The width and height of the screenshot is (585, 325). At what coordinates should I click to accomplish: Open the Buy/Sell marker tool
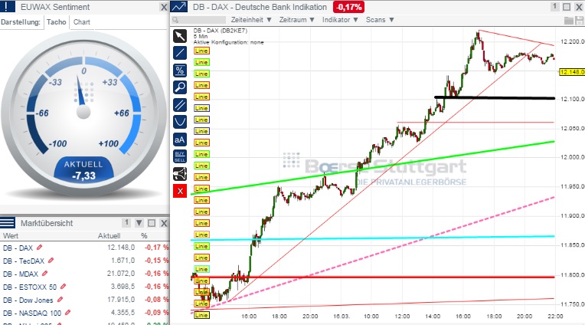click(180, 157)
